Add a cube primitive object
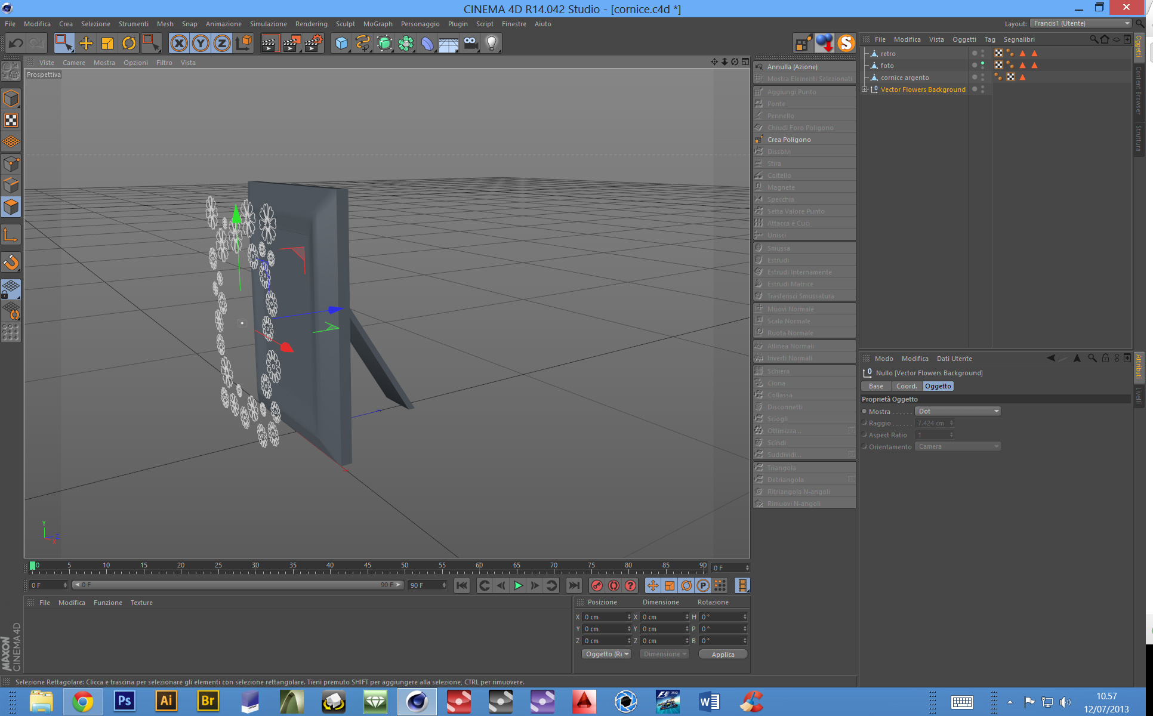 [341, 43]
